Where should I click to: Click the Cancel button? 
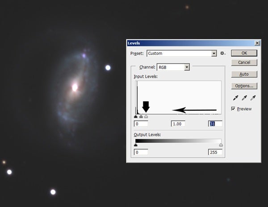[244, 62]
